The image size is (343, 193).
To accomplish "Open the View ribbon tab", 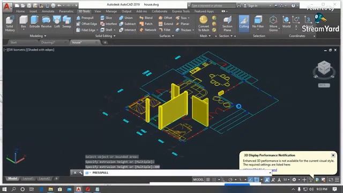I will (x=98, y=11).
